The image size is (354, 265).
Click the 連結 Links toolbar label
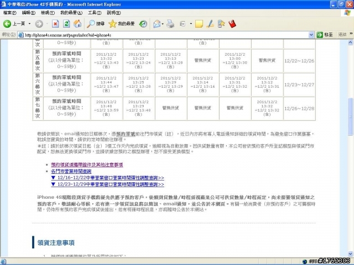[342, 35]
